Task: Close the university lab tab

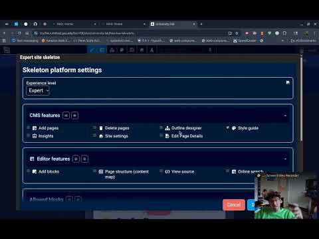Action: click(194, 24)
